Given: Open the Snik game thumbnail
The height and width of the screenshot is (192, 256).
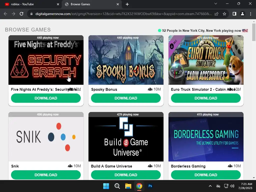Looking at the screenshot, I should 46,137.
